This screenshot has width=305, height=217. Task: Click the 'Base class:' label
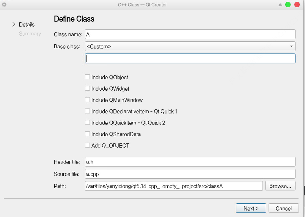(x=67, y=47)
